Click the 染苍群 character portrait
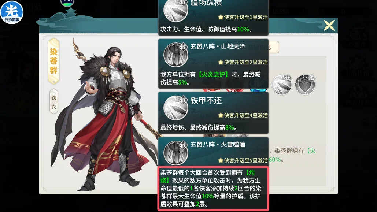 [x=106, y=115]
